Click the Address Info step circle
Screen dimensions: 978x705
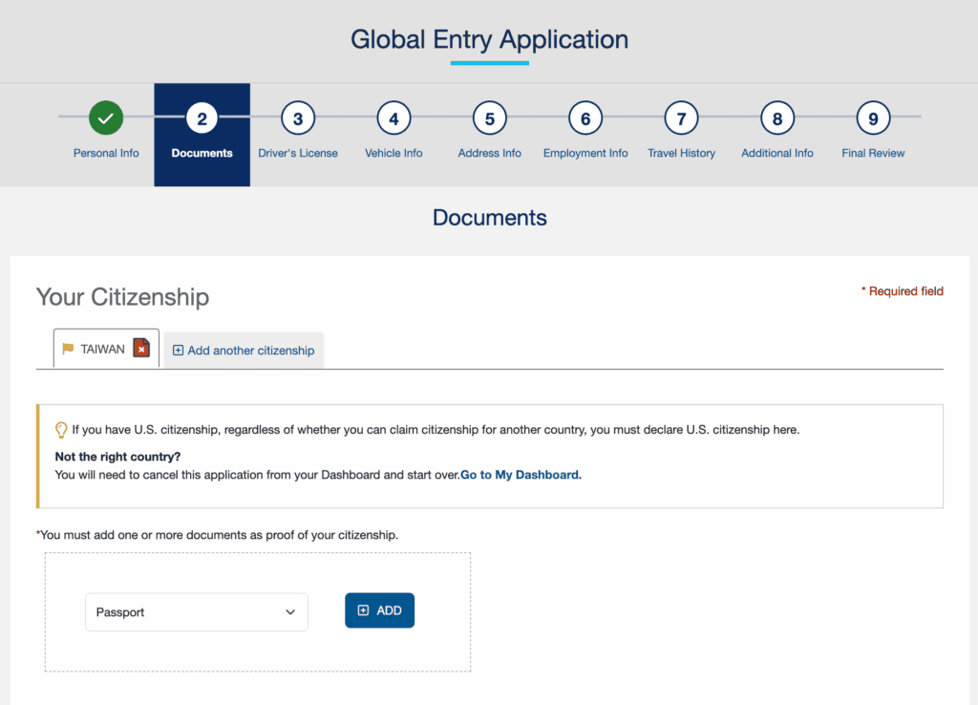coord(489,117)
